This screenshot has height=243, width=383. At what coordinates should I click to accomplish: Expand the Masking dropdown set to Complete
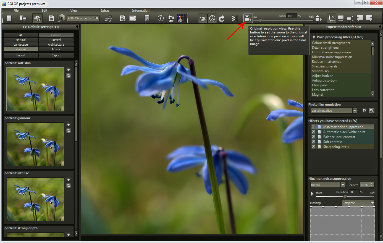[x=372, y=203]
